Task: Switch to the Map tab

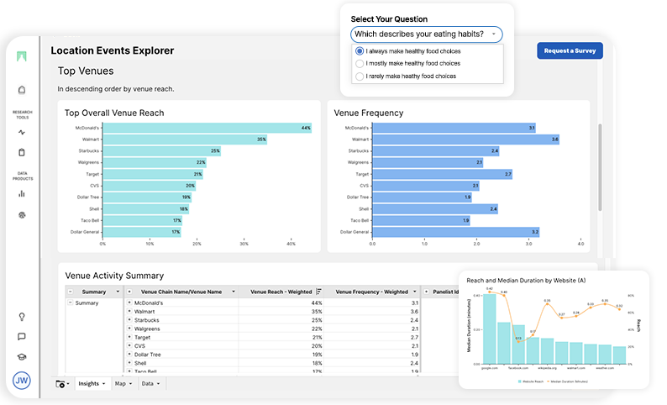Action: point(123,384)
